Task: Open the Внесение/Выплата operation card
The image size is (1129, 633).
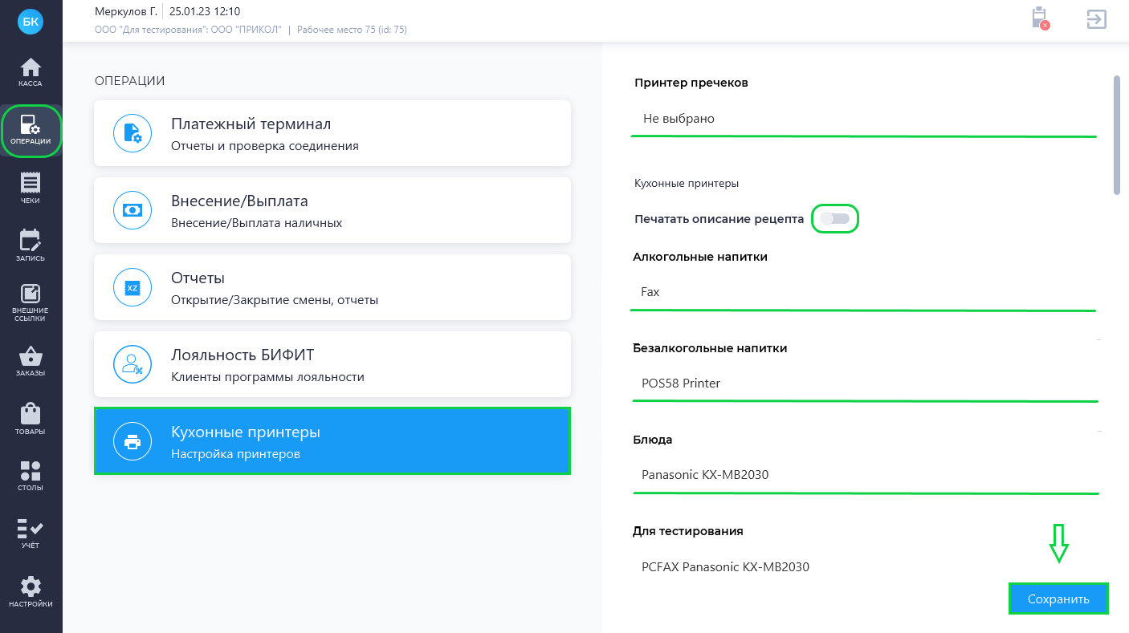Action: [332, 210]
